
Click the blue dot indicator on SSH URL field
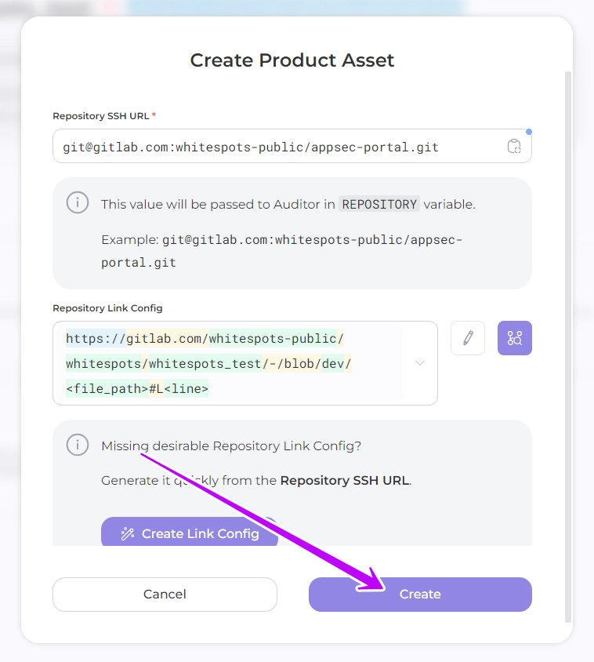coord(529,132)
